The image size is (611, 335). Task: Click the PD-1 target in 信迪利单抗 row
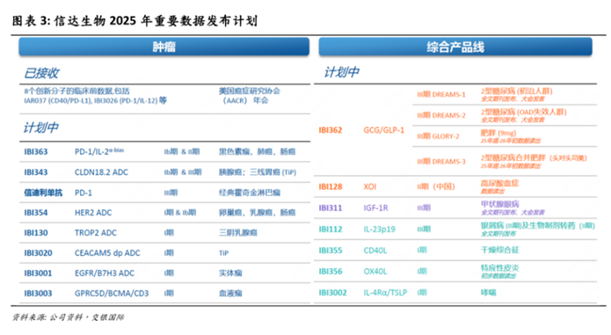pyautogui.click(x=84, y=193)
